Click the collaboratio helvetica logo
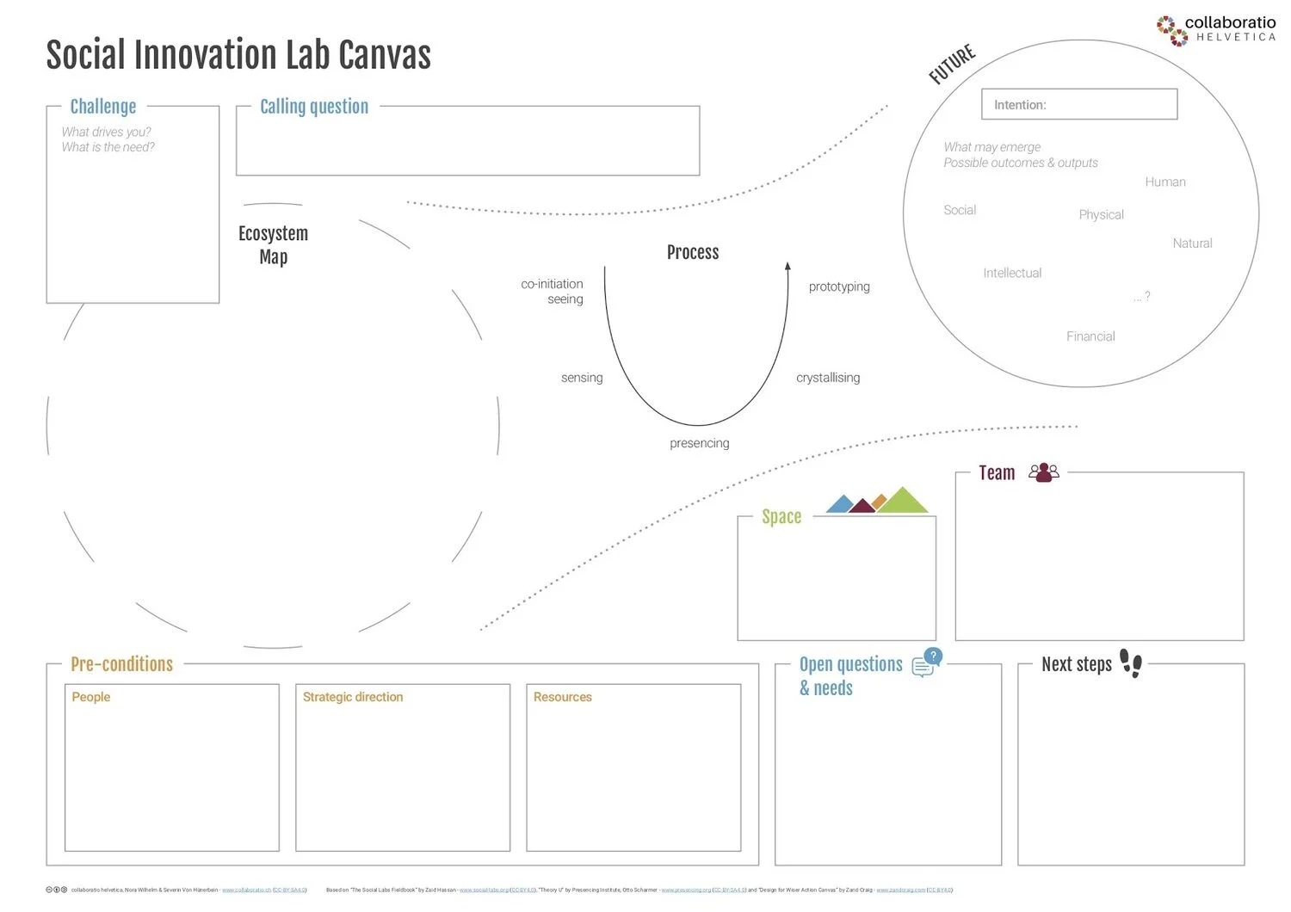This screenshot has width=1291, height=912. coord(1214,28)
